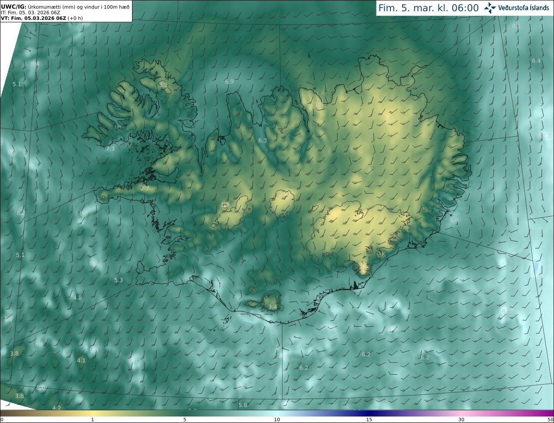Click the 4.2 value near the bottom edge
The height and width of the screenshot is (423, 554).
click(57, 408)
